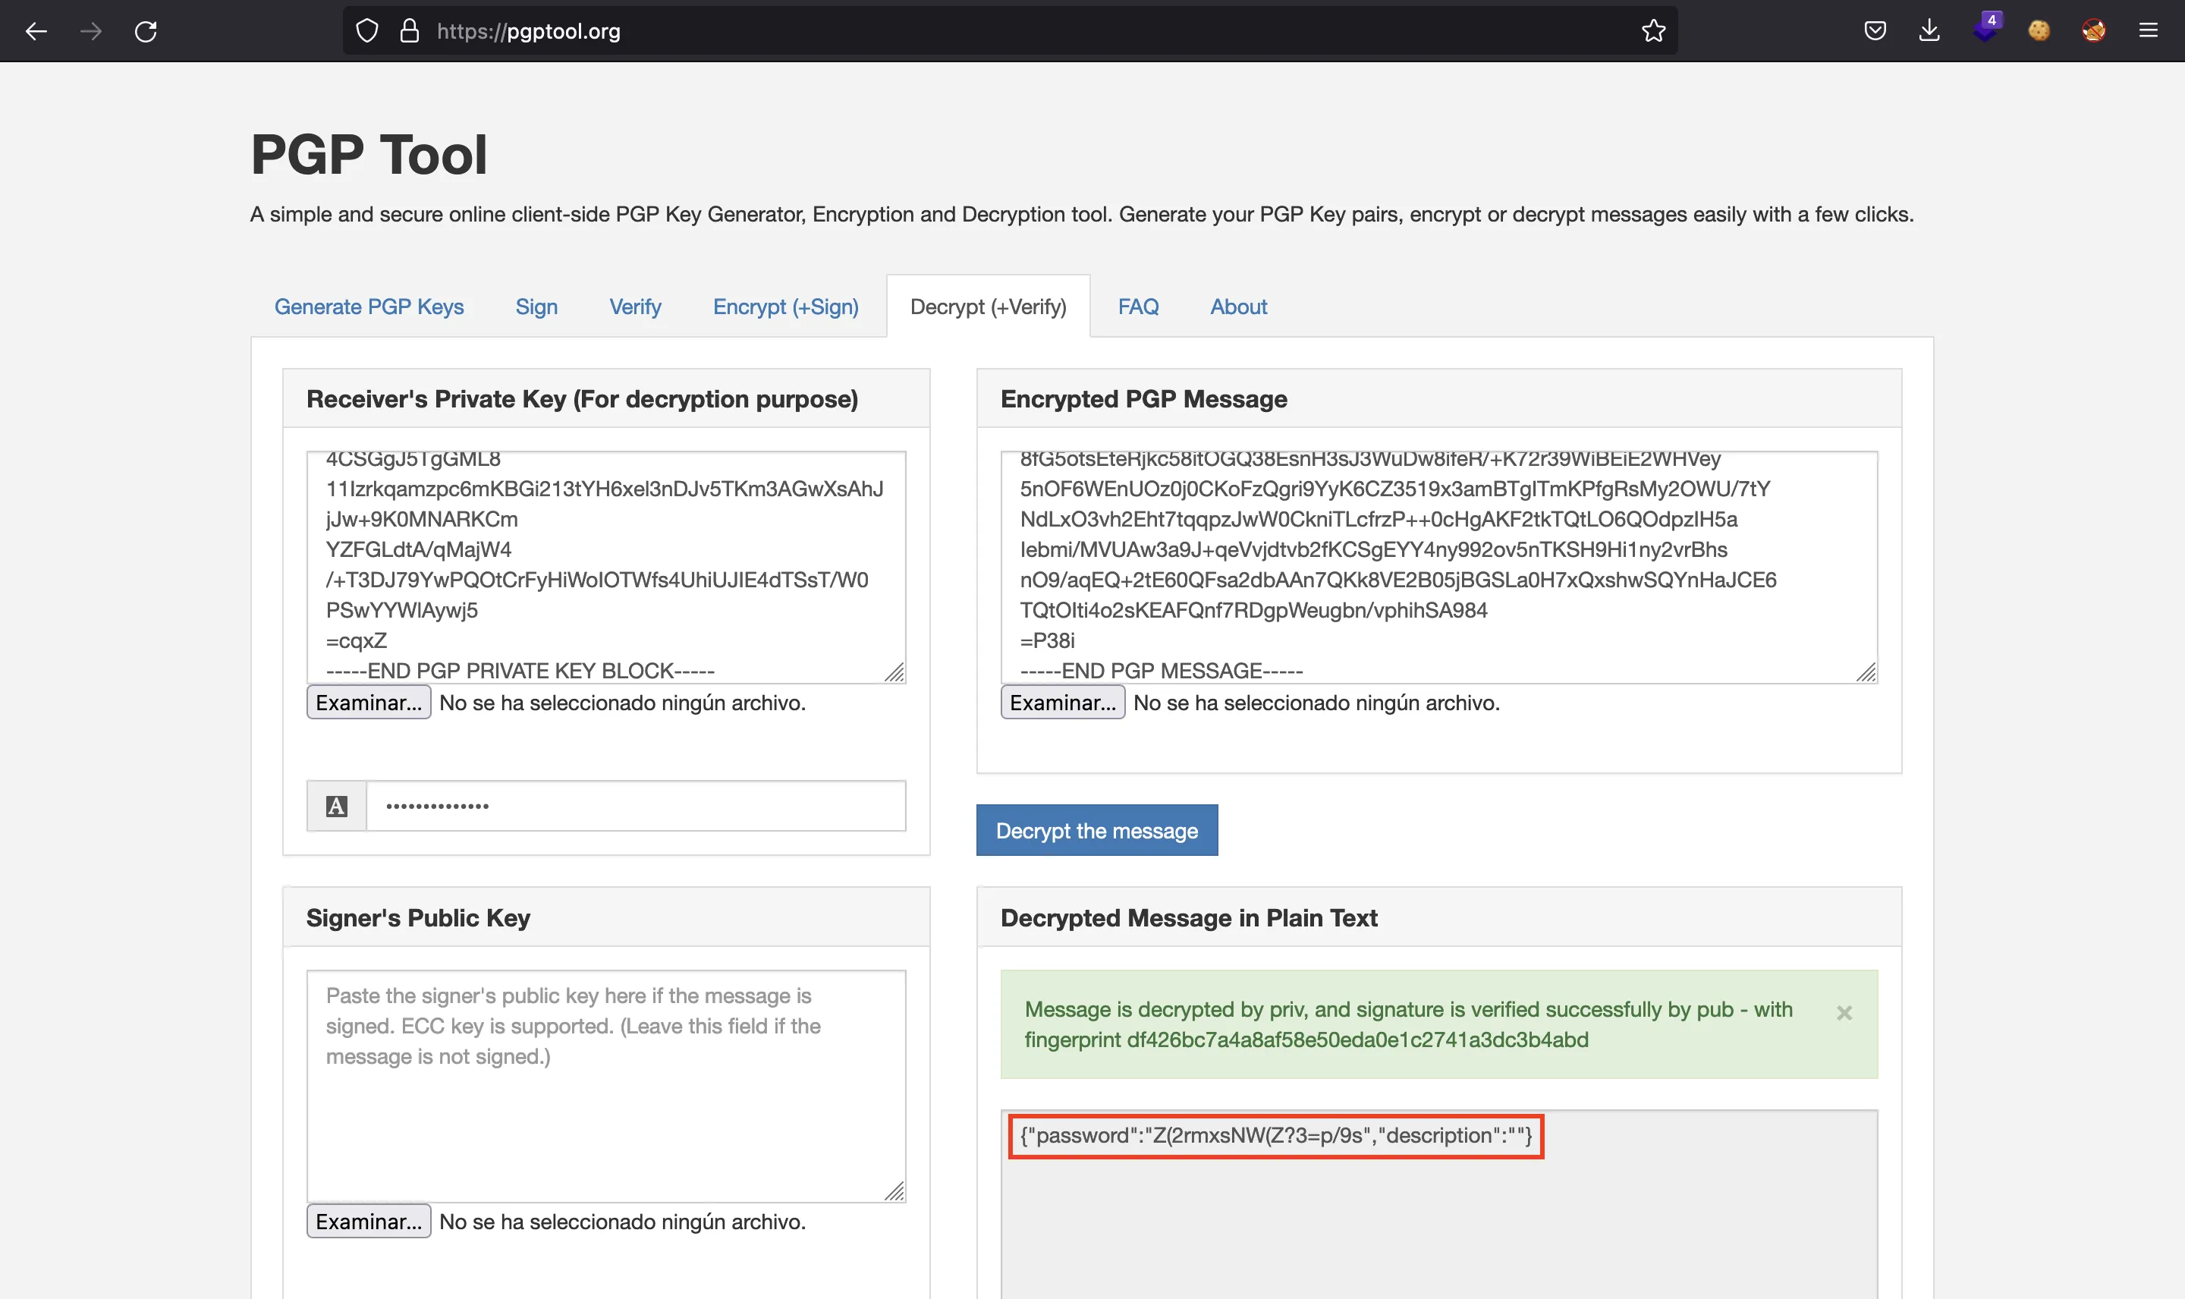Click the signer key textarea resize handle
This screenshot has width=2185, height=1299.
(x=894, y=1190)
